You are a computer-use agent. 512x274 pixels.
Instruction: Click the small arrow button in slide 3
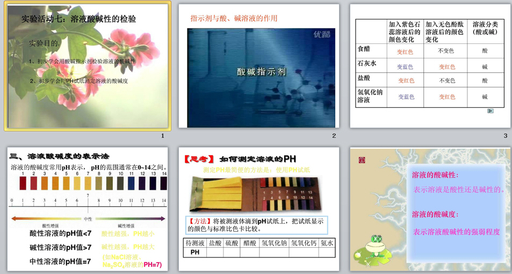point(490,111)
